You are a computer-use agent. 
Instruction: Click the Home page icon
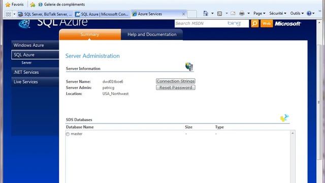(x=205, y=14)
